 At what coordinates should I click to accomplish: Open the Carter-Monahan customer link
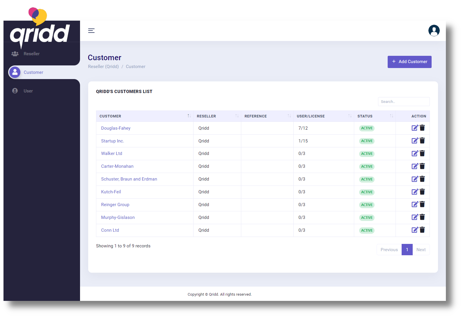(x=117, y=166)
